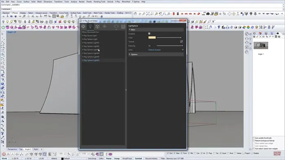Click the Texture map slot button
The height and width of the screenshot is (160, 285).
pyautogui.click(x=182, y=42)
